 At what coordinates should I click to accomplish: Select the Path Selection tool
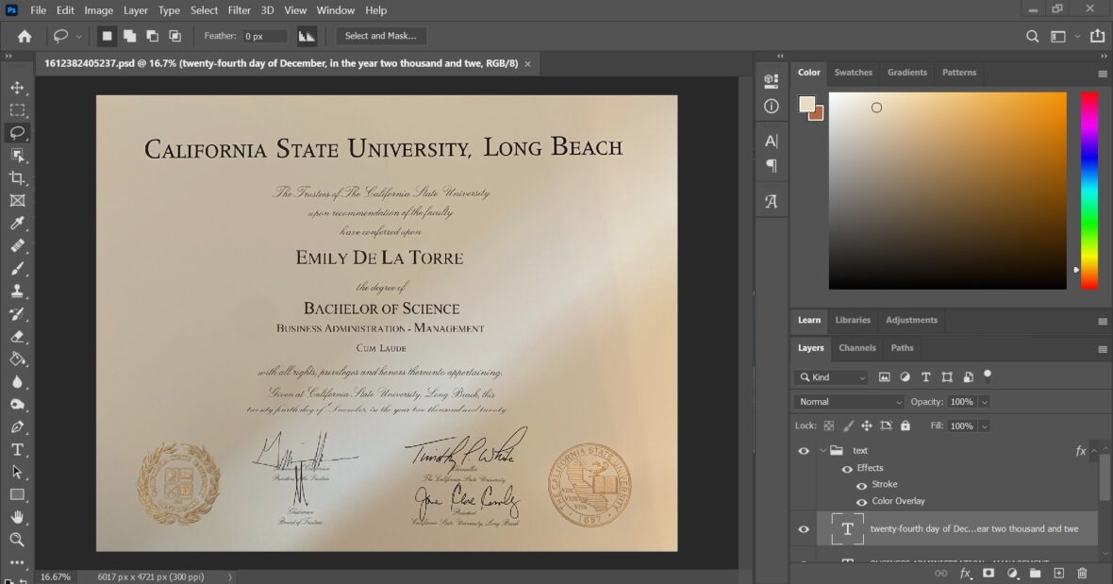[x=17, y=472]
